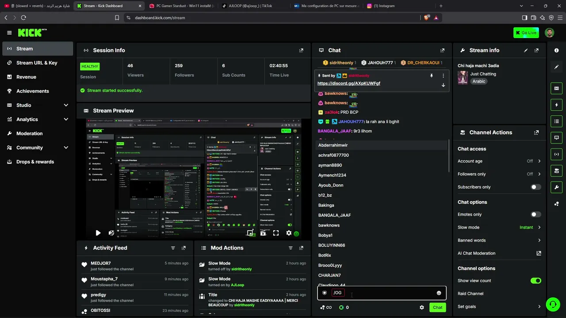Image resolution: width=566 pixels, height=318 pixels.
Task: Toggle the chat widget icon in right sidebar
Action: 556,138
